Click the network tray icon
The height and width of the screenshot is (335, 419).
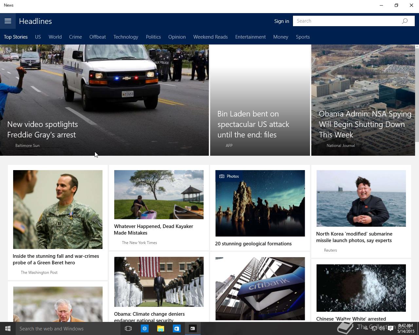[374, 328]
